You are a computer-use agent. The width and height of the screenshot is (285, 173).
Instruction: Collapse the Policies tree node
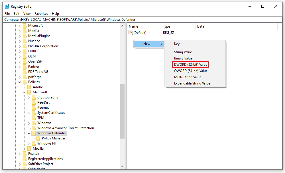pyautogui.click(x=20, y=82)
